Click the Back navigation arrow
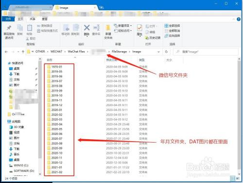This screenshot has height=183, width=243. coord(6,52)
